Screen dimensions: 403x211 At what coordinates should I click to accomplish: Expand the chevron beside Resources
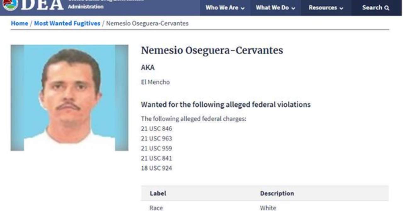point(341,8)
